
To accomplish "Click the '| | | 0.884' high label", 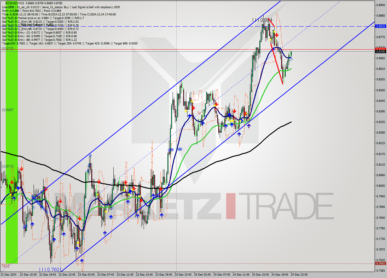I will [x=262, y=20].
